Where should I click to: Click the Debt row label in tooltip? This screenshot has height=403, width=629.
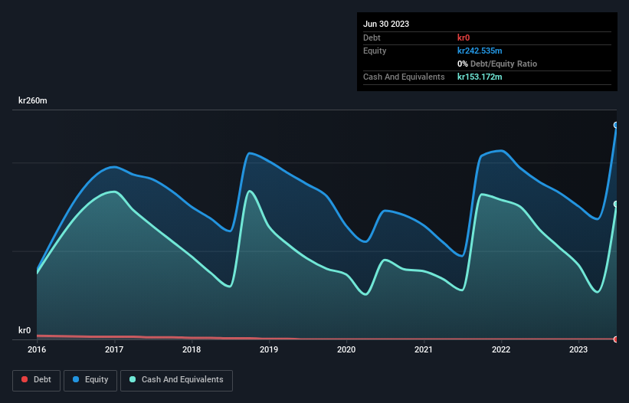point(372,38)
